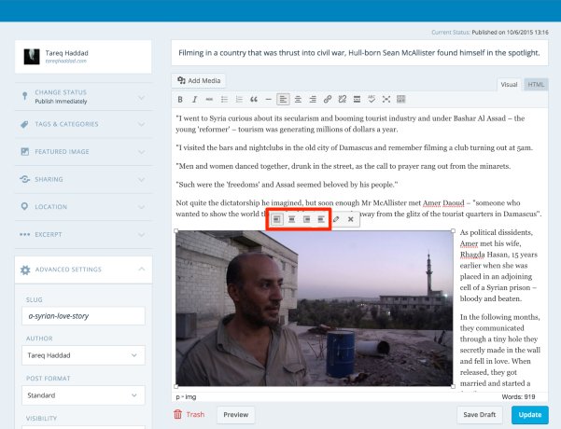Remove link with the unlink icon
Image resolution: width=561 pixels, height=429 pixels.
tap(342, 100)
